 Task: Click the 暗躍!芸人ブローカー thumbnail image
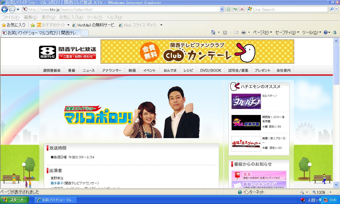click(246, 144)
